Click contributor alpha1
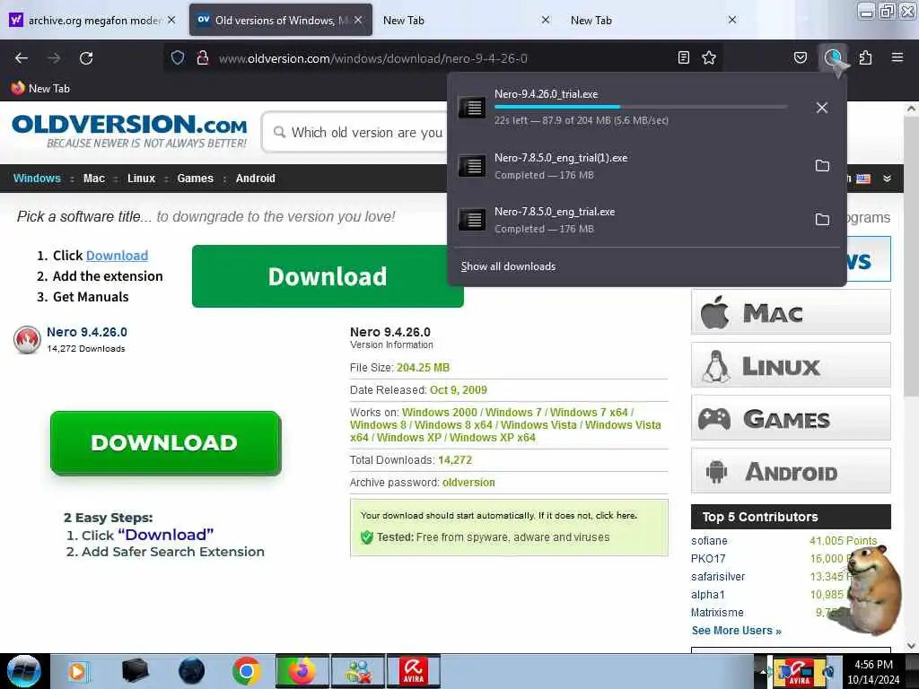 (708, 595)
